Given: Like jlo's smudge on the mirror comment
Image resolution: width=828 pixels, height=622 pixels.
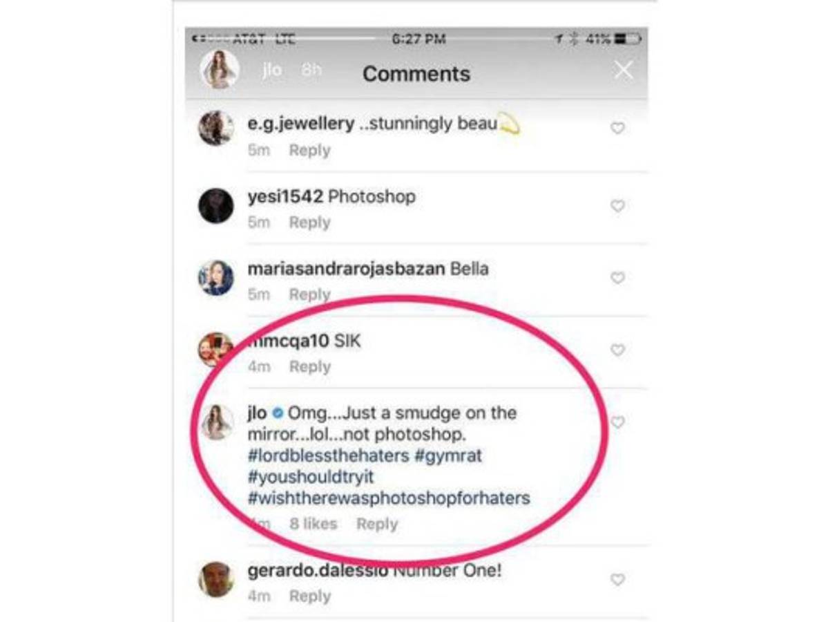Looking at the screenshot, I should pos(617,422).
